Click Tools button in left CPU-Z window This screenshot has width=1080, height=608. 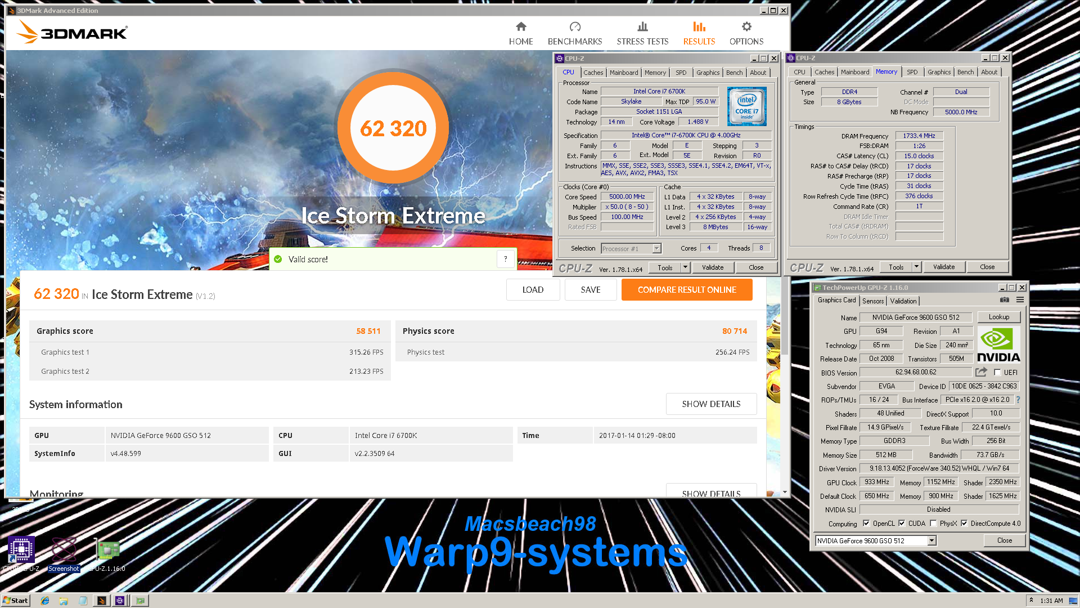coord(665,267)
